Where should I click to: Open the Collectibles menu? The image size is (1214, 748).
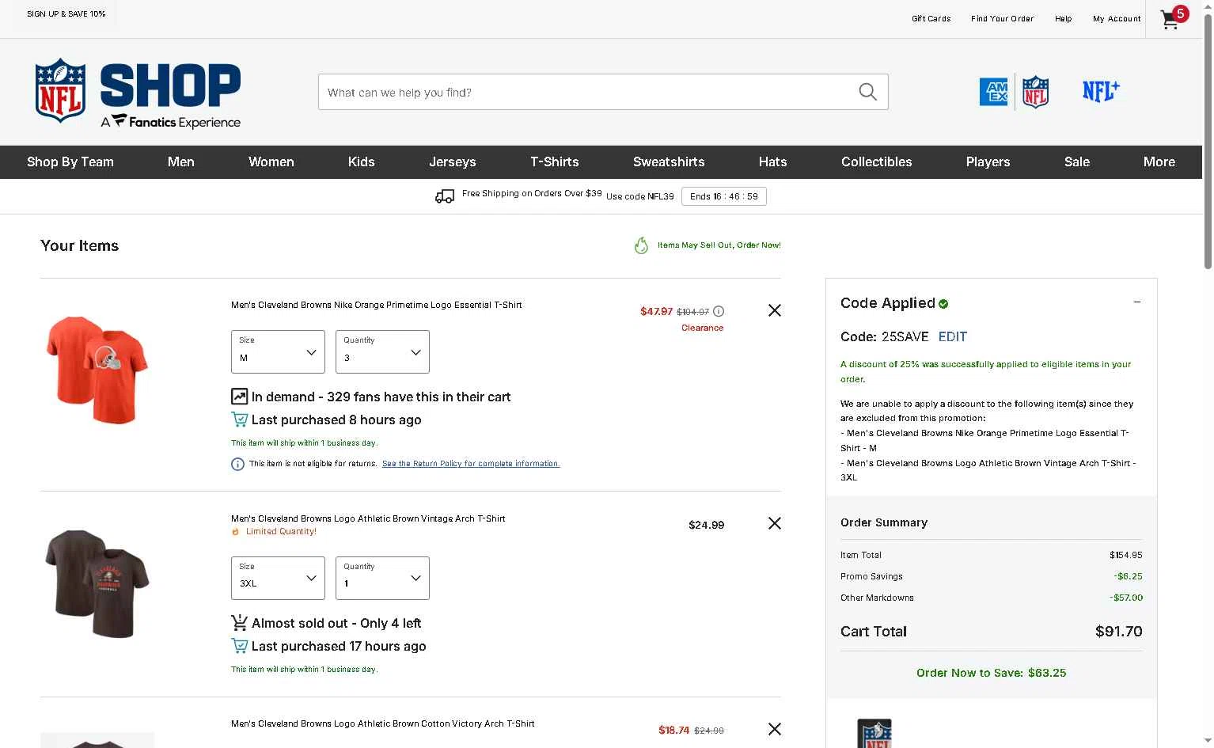pos(877,161)
